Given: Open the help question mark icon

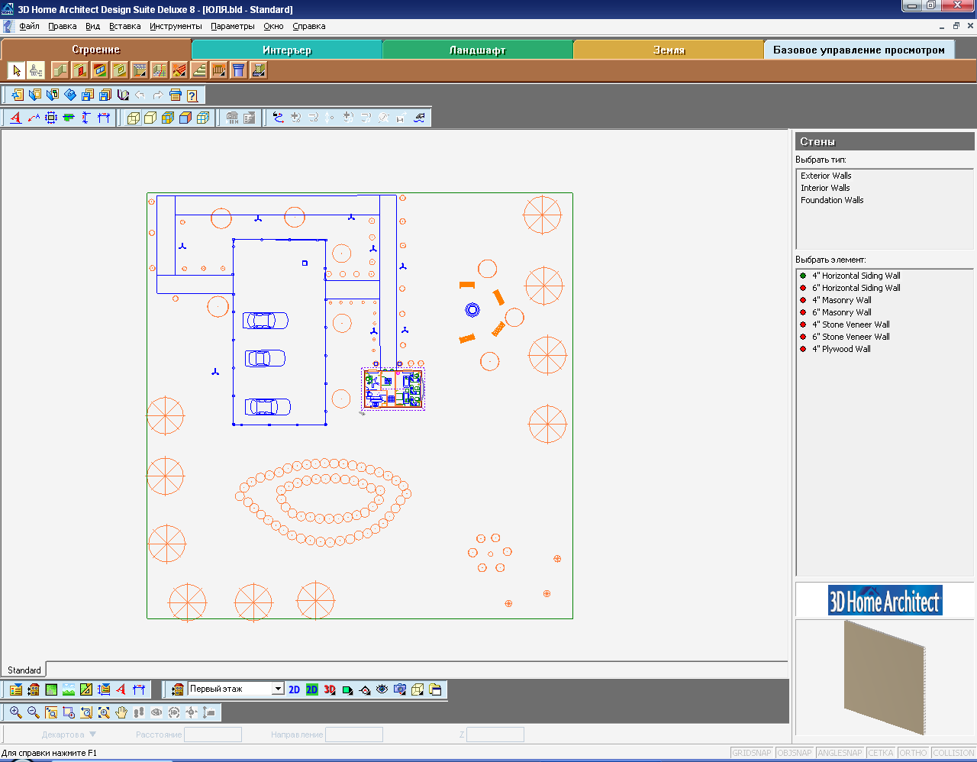Looking at the screenshot, I should point(192,95).
